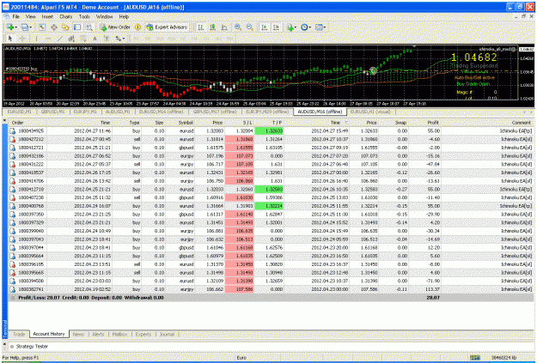Click the Periods clock icon
Viewport: 537px width, 363px height.
(x=304, y=27)
